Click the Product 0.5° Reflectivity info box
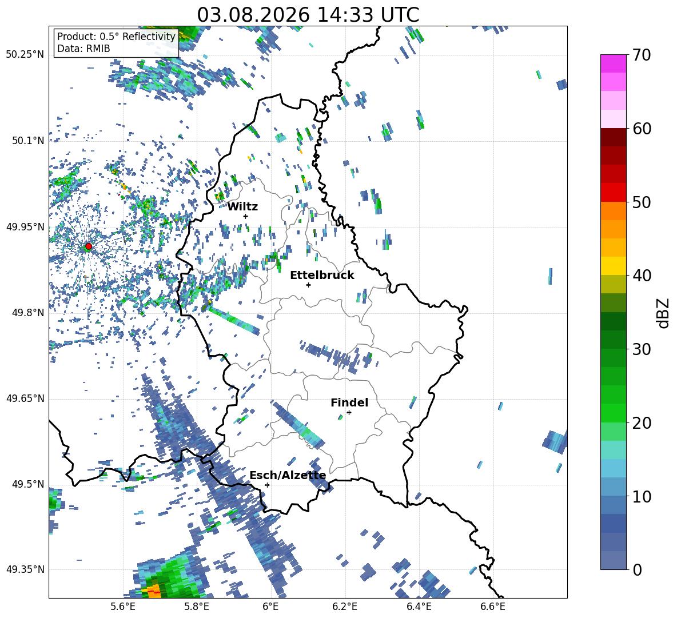The width and height of the screenshot is (677, 618). pos(116,42)
